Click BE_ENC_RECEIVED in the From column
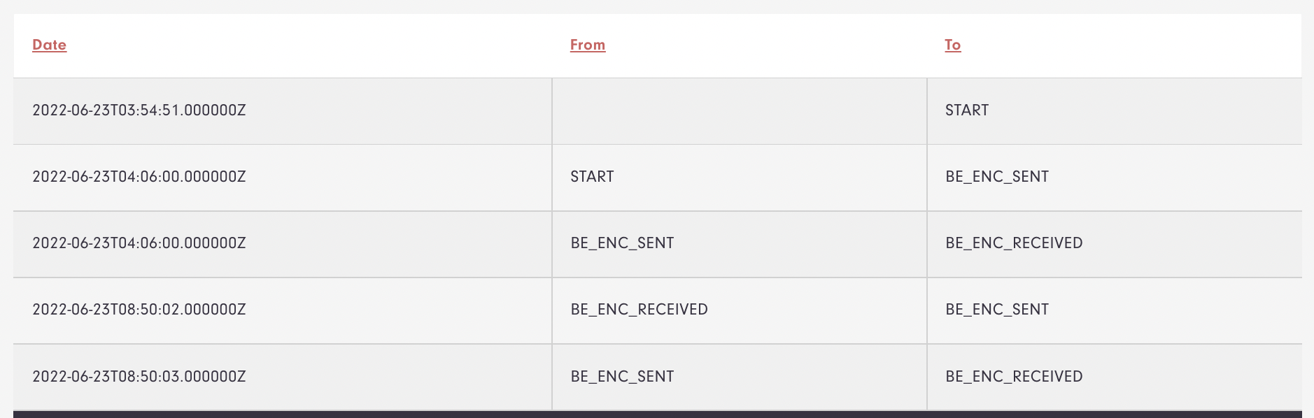 [x=639, y=310]
